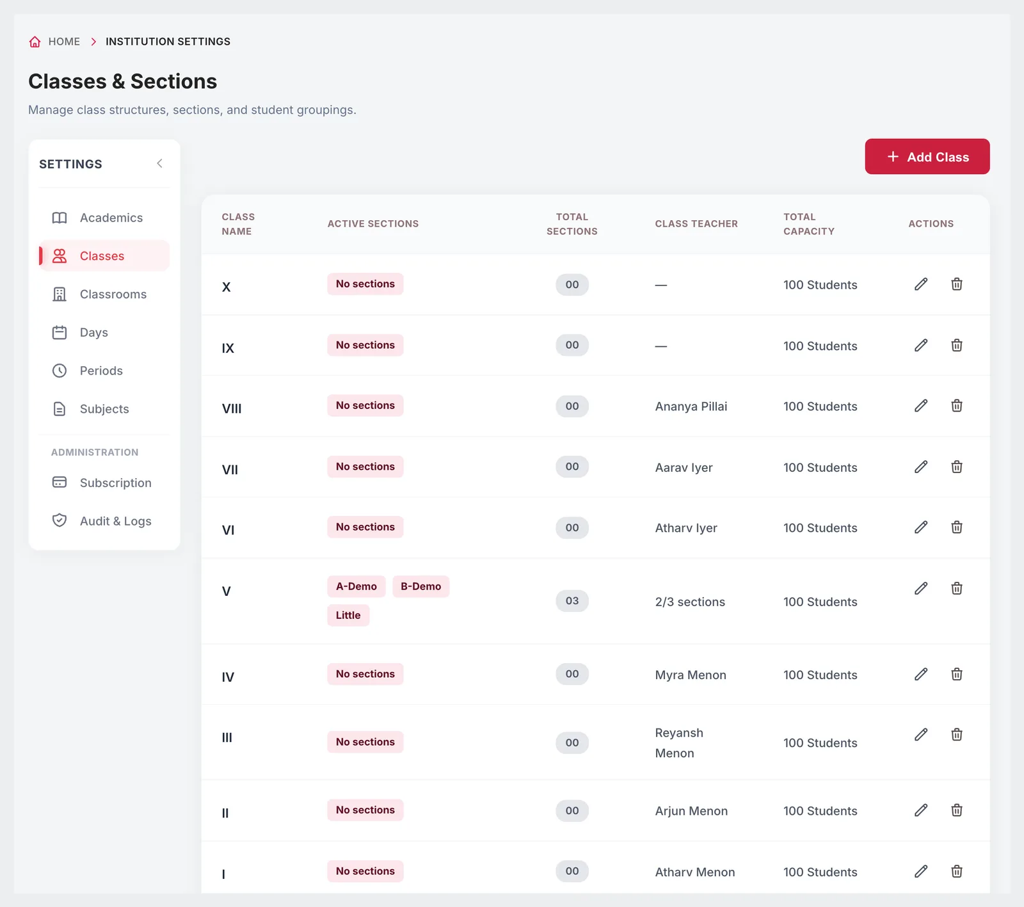
Task: Edit class VI using the pencil icon
Action: (921, 527)
